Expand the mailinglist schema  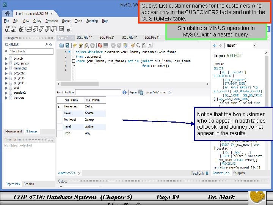click(x=6, y=68)
